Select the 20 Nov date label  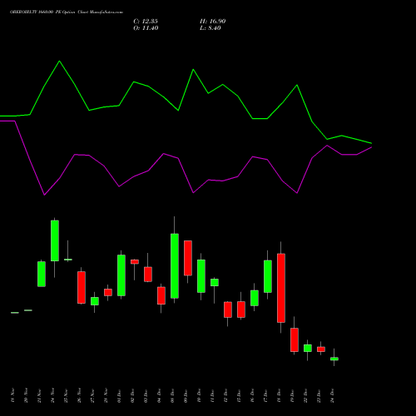tap(26, 395)
